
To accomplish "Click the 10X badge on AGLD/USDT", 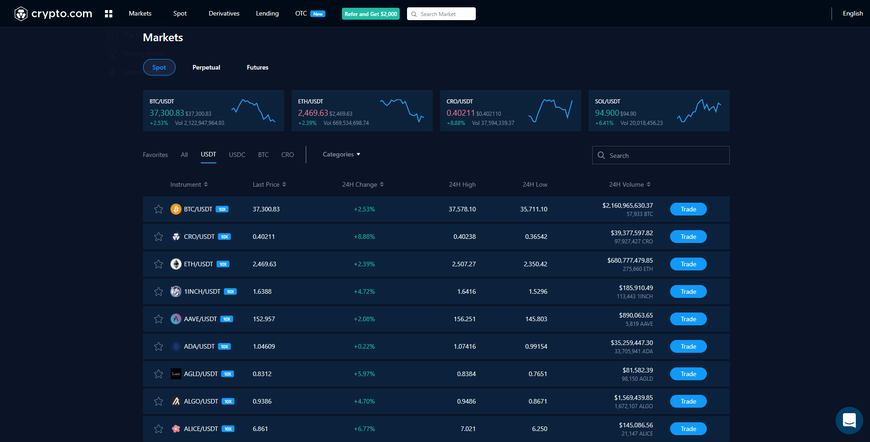I will [x=228, y=374].
